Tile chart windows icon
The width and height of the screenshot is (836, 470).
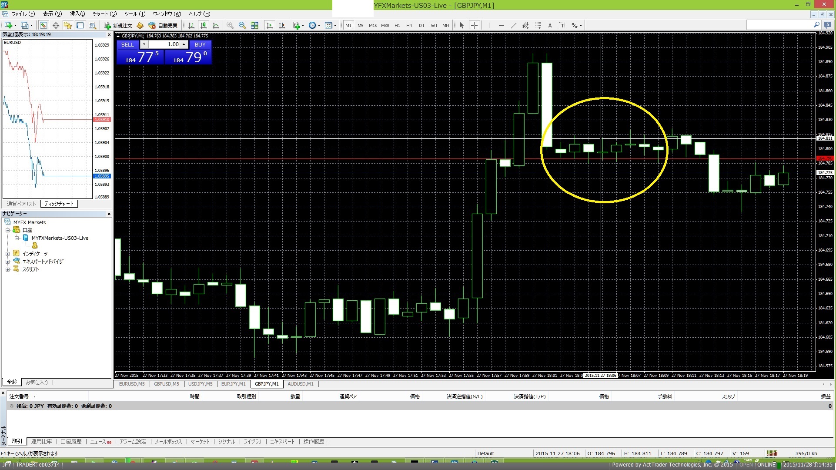click(254, 25)
